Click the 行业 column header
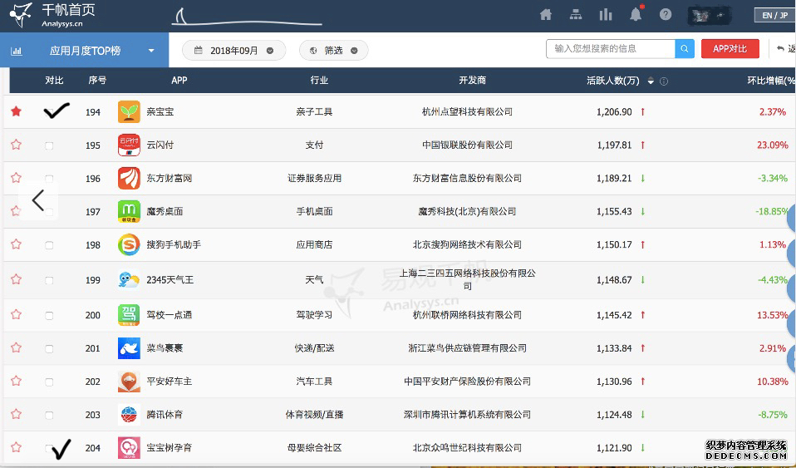Viewport: 796px width, 468px height. point(319,81)
